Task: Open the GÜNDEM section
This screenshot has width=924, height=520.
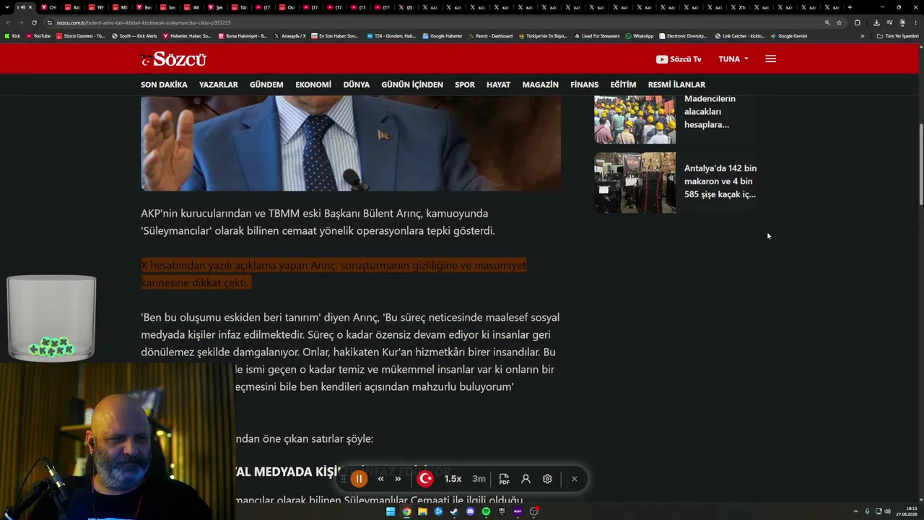Action: pos(266,84)
